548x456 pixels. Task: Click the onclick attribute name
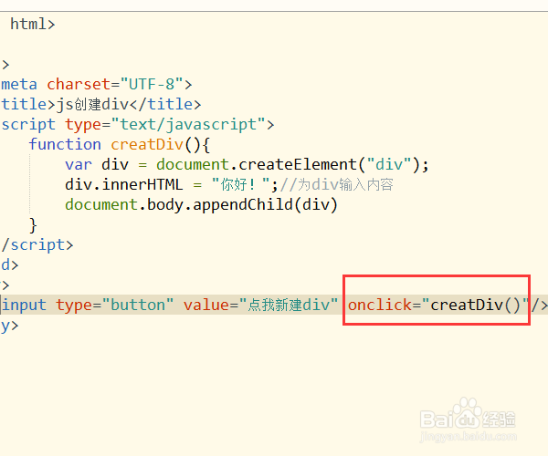pos(380,306)
